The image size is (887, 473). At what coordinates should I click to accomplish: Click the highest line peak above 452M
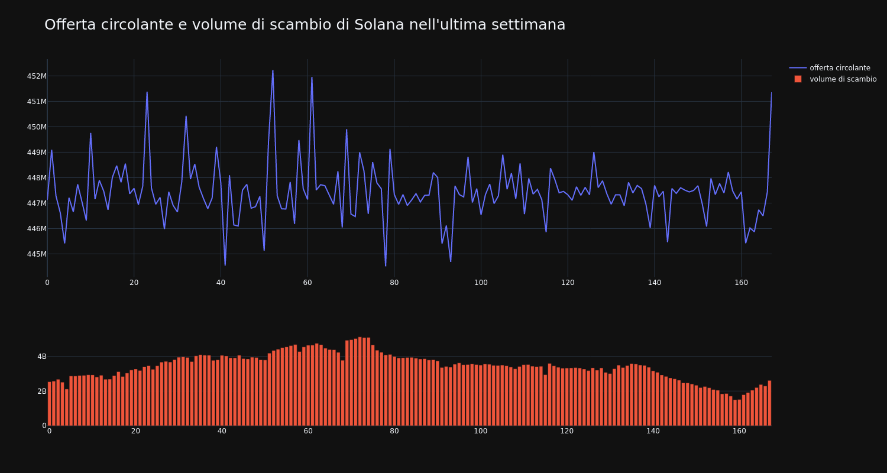coord(273,70)
